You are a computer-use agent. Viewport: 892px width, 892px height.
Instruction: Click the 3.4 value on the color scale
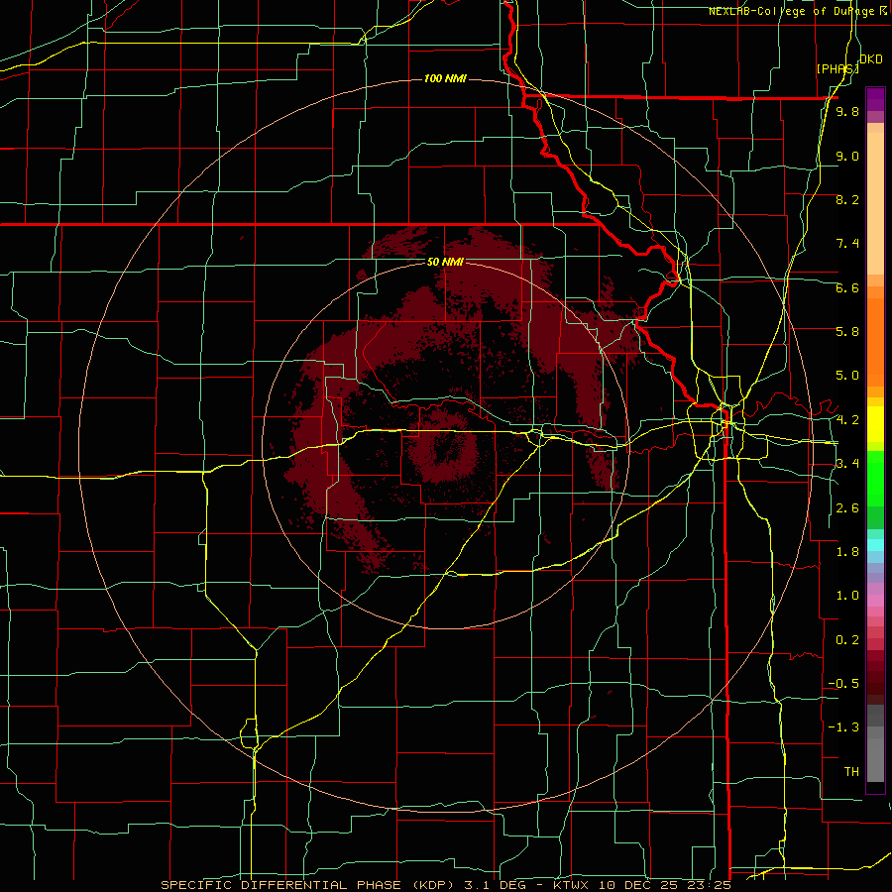tap(847, 464)
